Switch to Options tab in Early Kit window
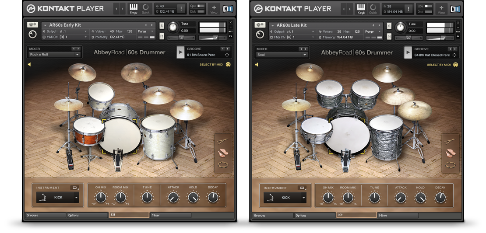 (88, 216)
